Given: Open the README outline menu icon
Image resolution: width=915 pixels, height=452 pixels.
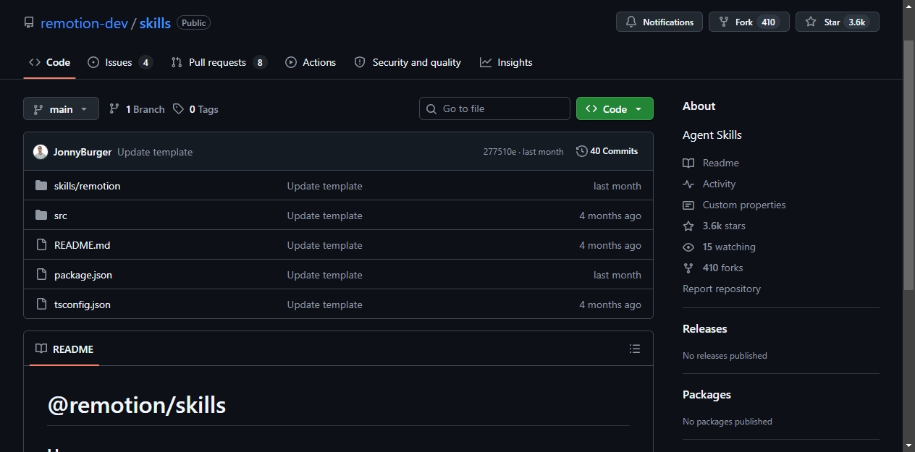Looking at the screenshot, I should [x=635, y=349].
